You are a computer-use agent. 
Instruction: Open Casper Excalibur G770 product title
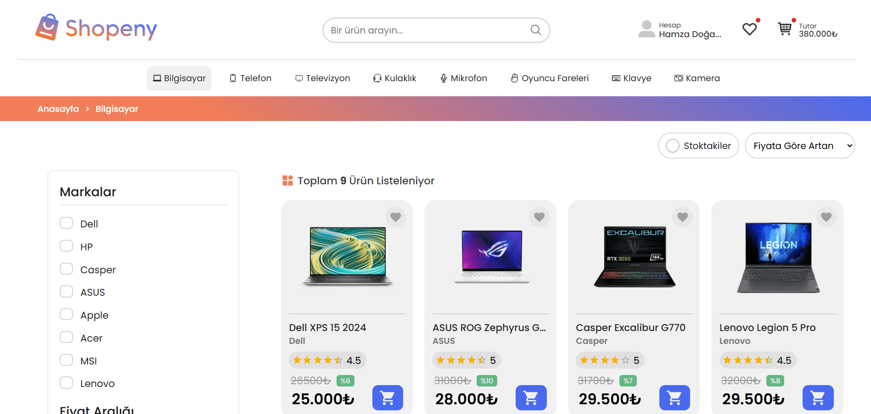click(x=630, y=328)
